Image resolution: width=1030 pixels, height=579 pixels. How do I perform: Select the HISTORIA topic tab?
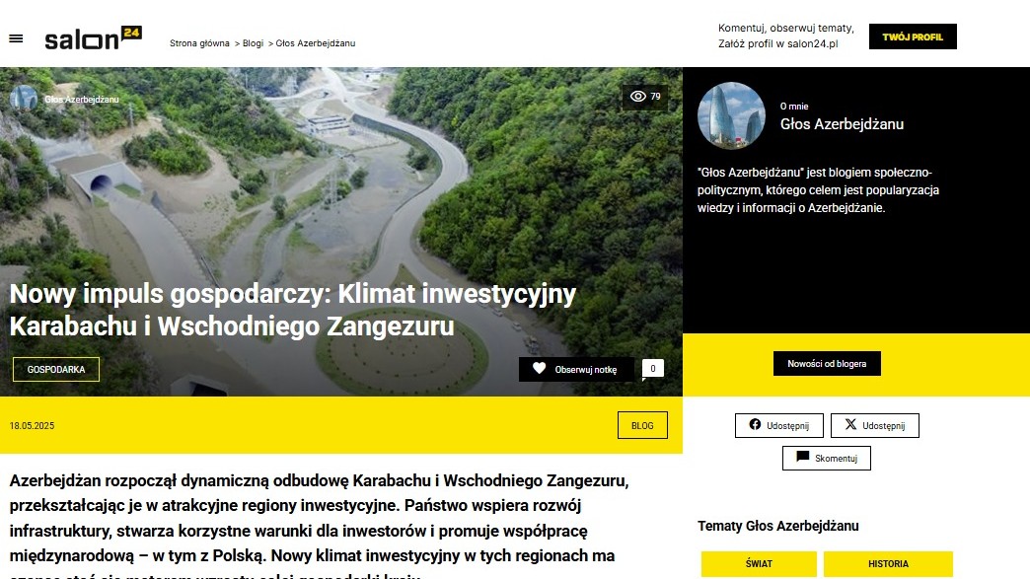tap(888, 564)
